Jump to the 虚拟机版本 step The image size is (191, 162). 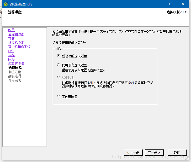16,43
